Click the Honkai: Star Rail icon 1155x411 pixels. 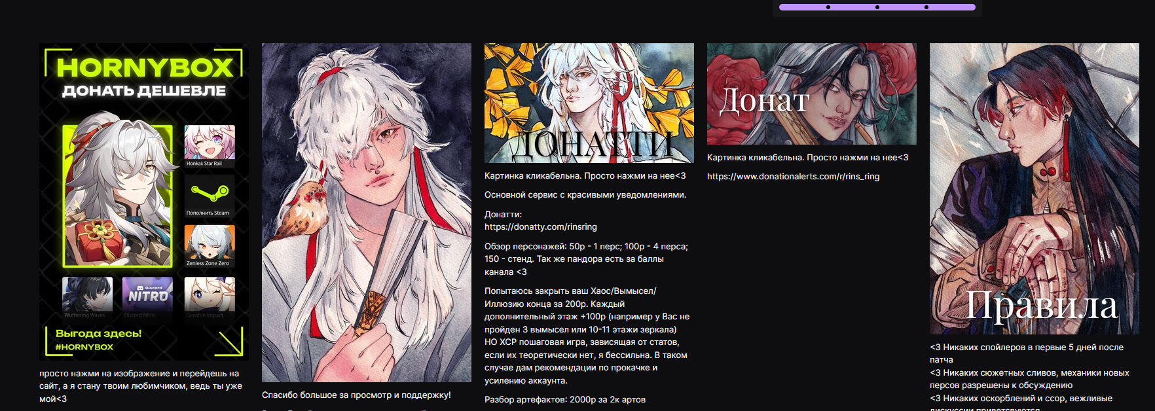(x=210, y=146)
